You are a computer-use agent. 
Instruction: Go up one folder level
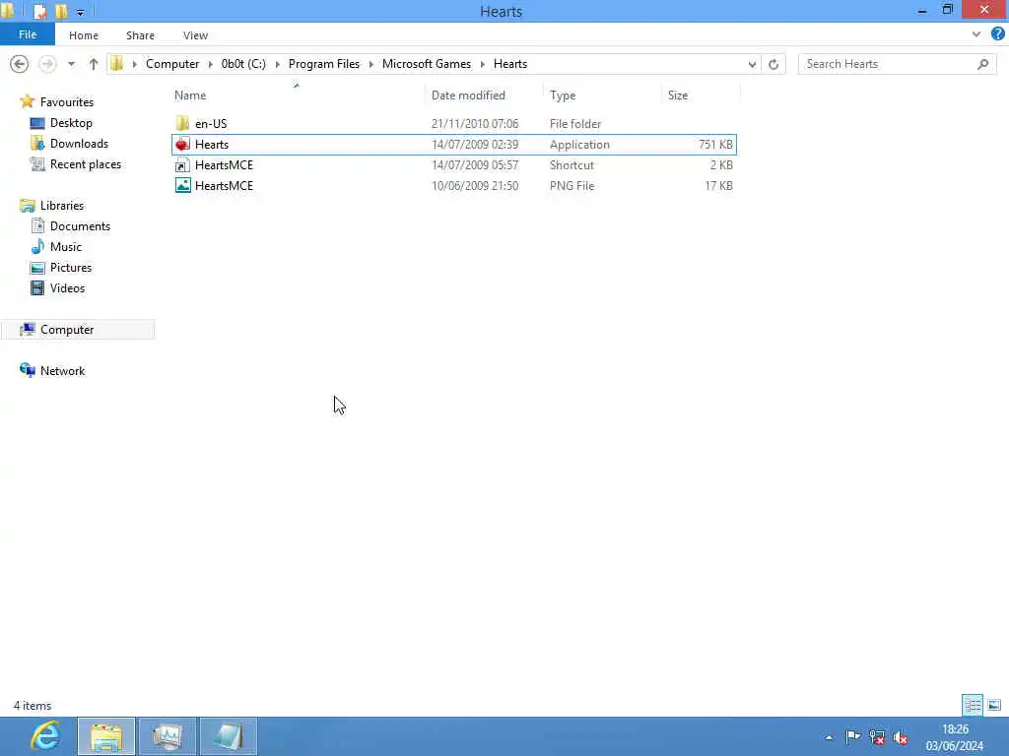(x=94, y=64)
